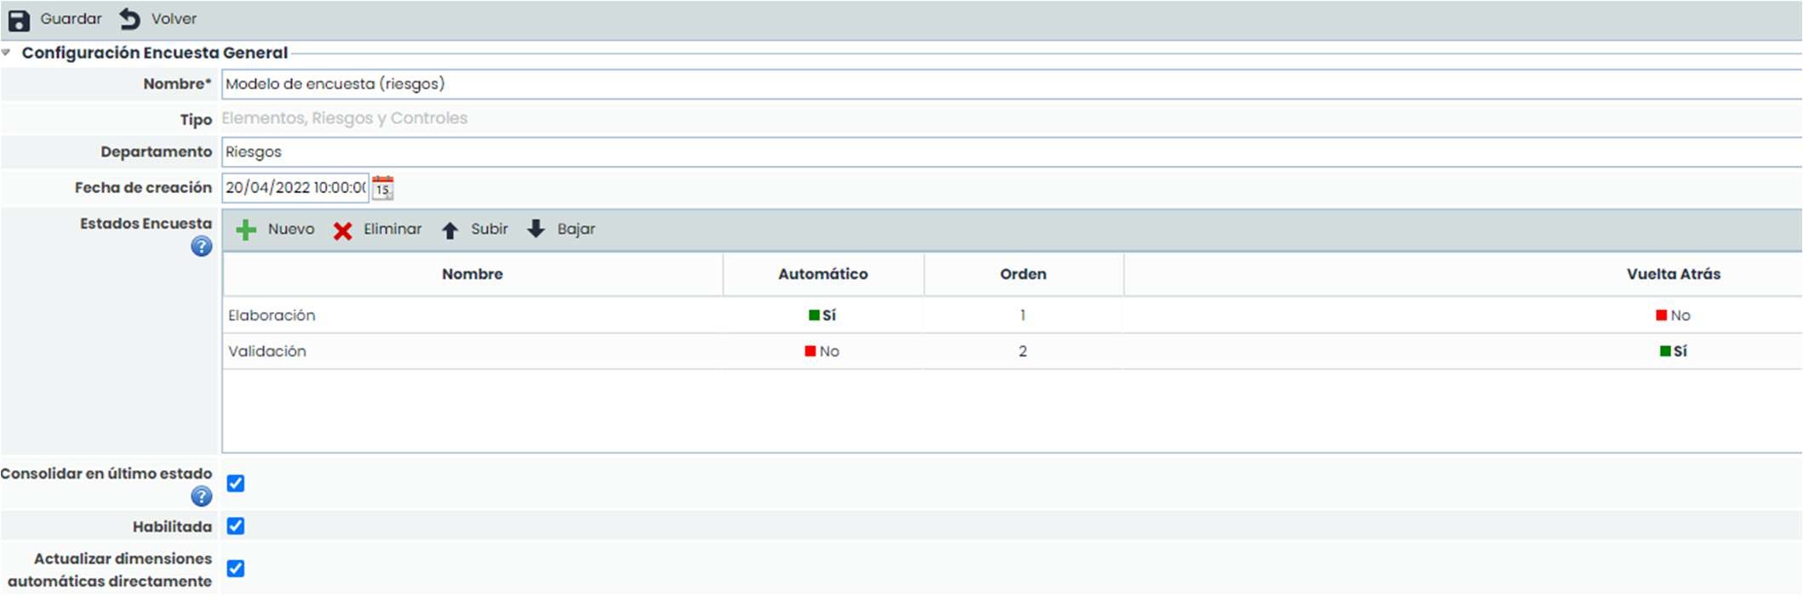
Task: Toggle the Habilitada checkbox
Action: [x=236, y=526]
